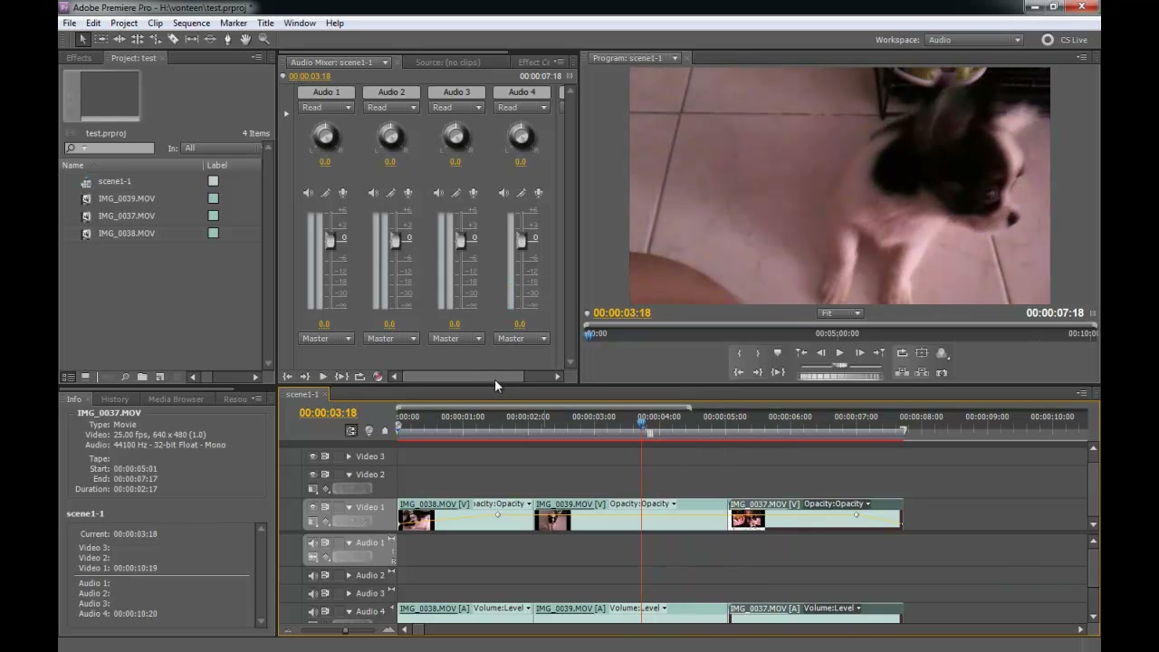Click the Export Frame camera icon
The width and height of the screenshot is (1159, 652).
942,372
